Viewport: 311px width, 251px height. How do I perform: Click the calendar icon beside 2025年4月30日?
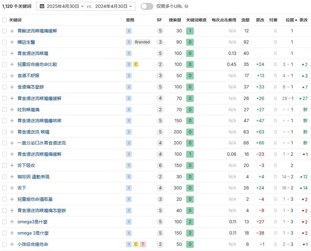click(x=42, y=6)
